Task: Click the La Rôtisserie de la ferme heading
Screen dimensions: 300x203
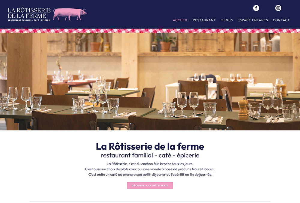Action: (x=150, y=146)
